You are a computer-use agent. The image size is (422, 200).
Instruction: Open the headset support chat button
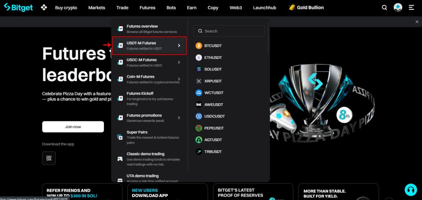coord(411,190)
